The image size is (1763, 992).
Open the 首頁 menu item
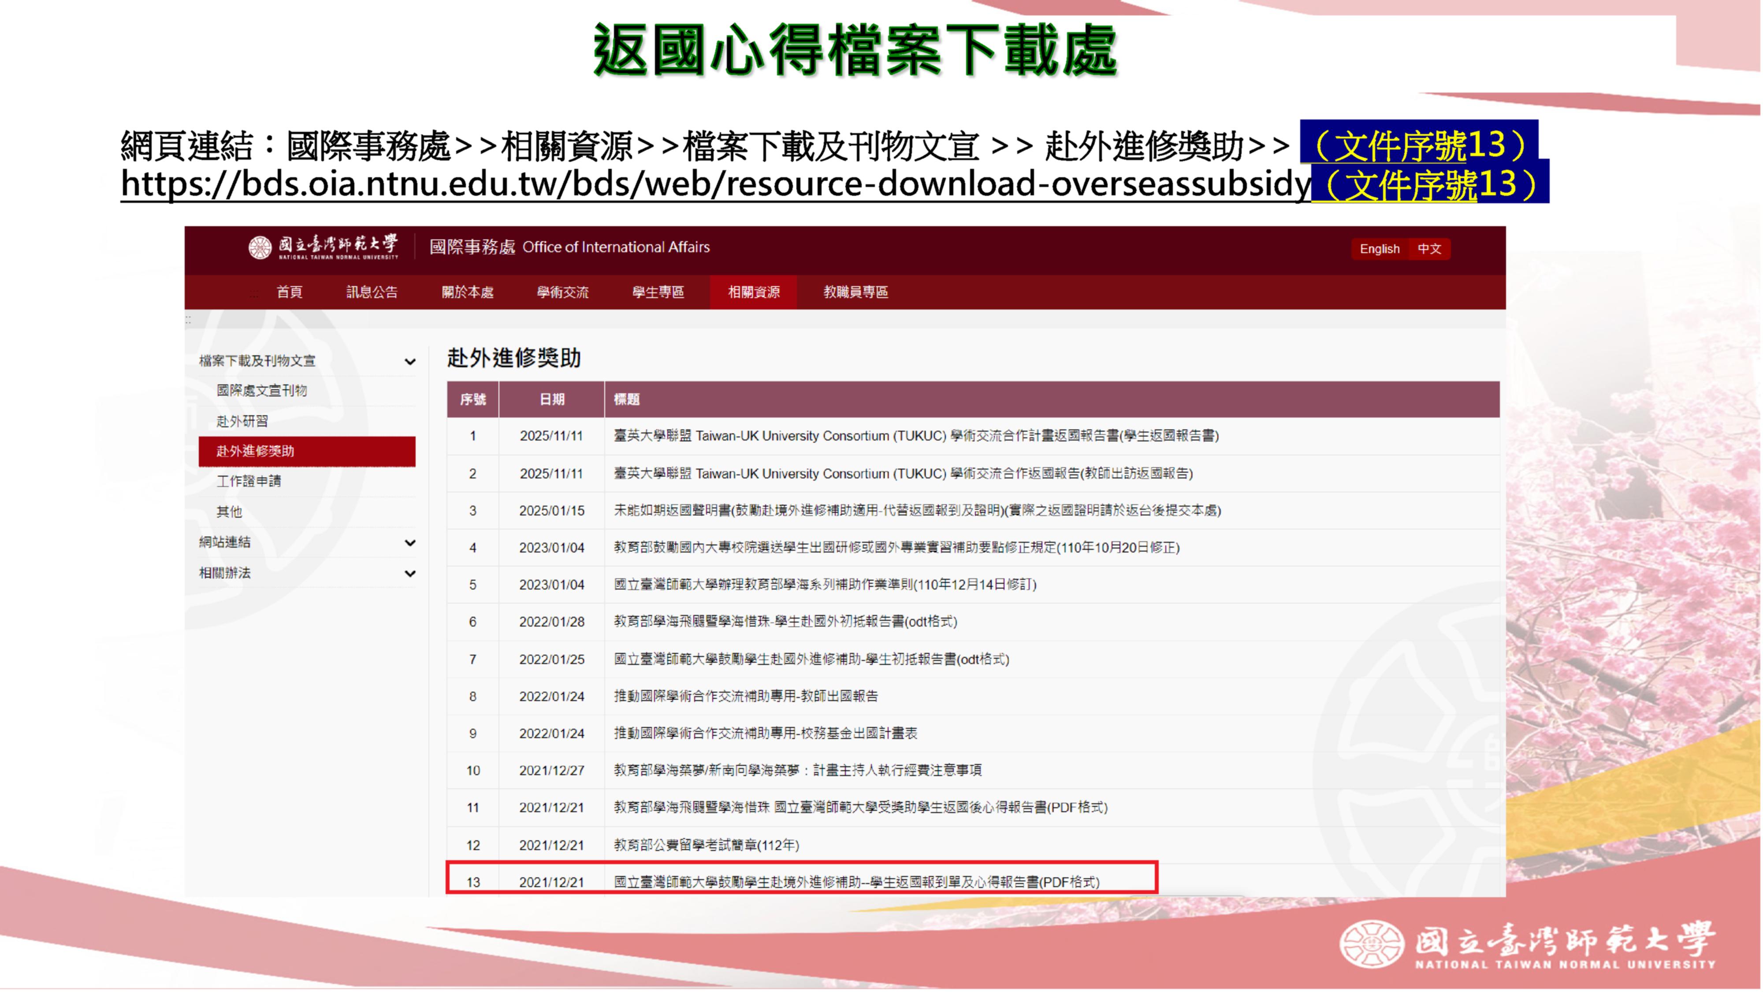pyautogui.click(x=290, y=292)
